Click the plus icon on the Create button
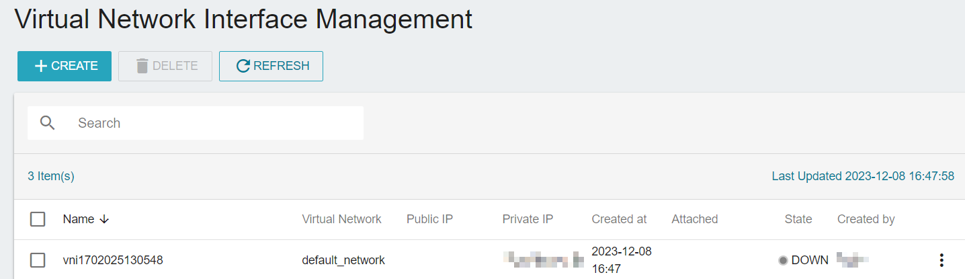Viewport: 965px width, 279px height. click(41, 66)
